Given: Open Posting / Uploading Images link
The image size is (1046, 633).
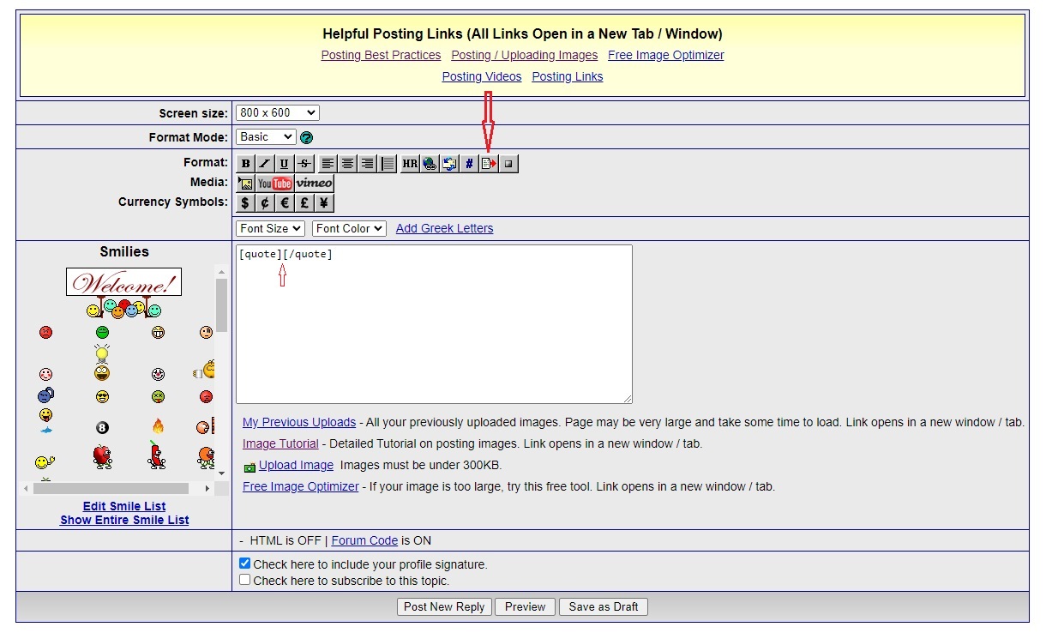Looking at the screenshot, I should (x=525, y=55).
